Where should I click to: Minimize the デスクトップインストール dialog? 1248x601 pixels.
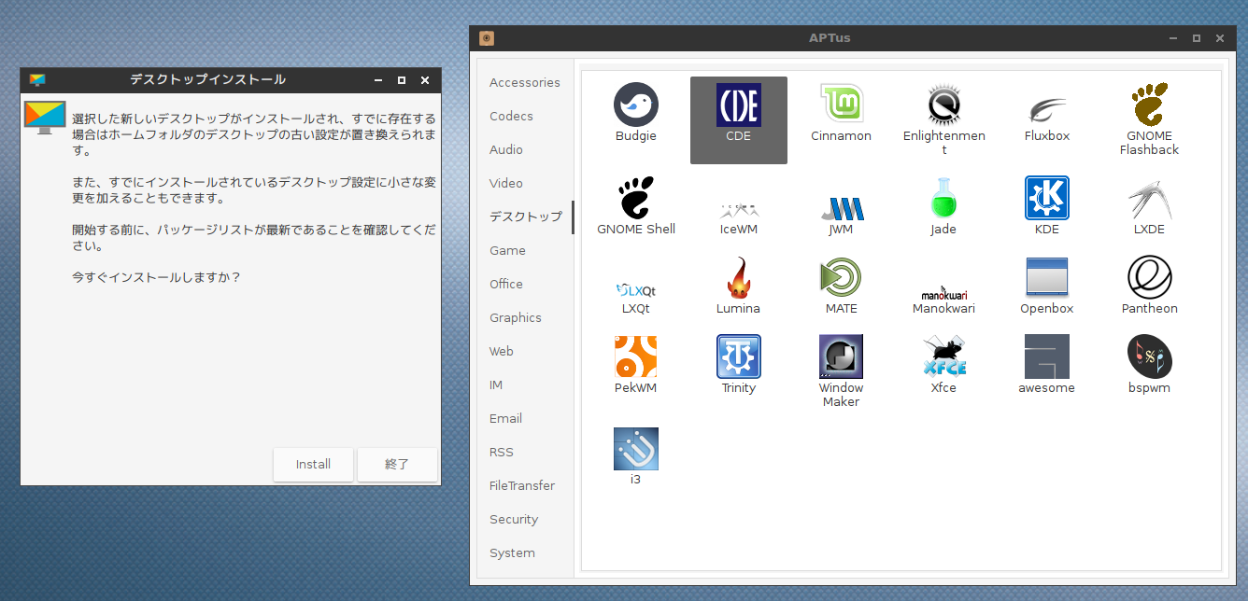click(x=378, y=80)
